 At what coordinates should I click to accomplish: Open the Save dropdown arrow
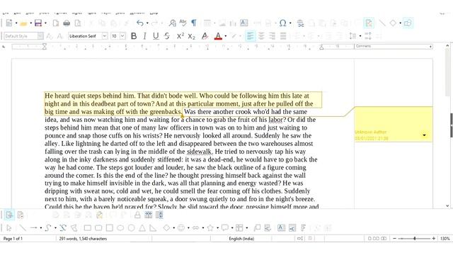click(45, 23)
